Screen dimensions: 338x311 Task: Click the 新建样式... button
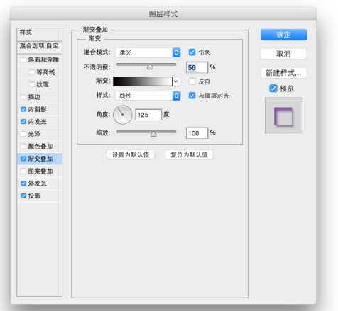(x=283, y=73)
